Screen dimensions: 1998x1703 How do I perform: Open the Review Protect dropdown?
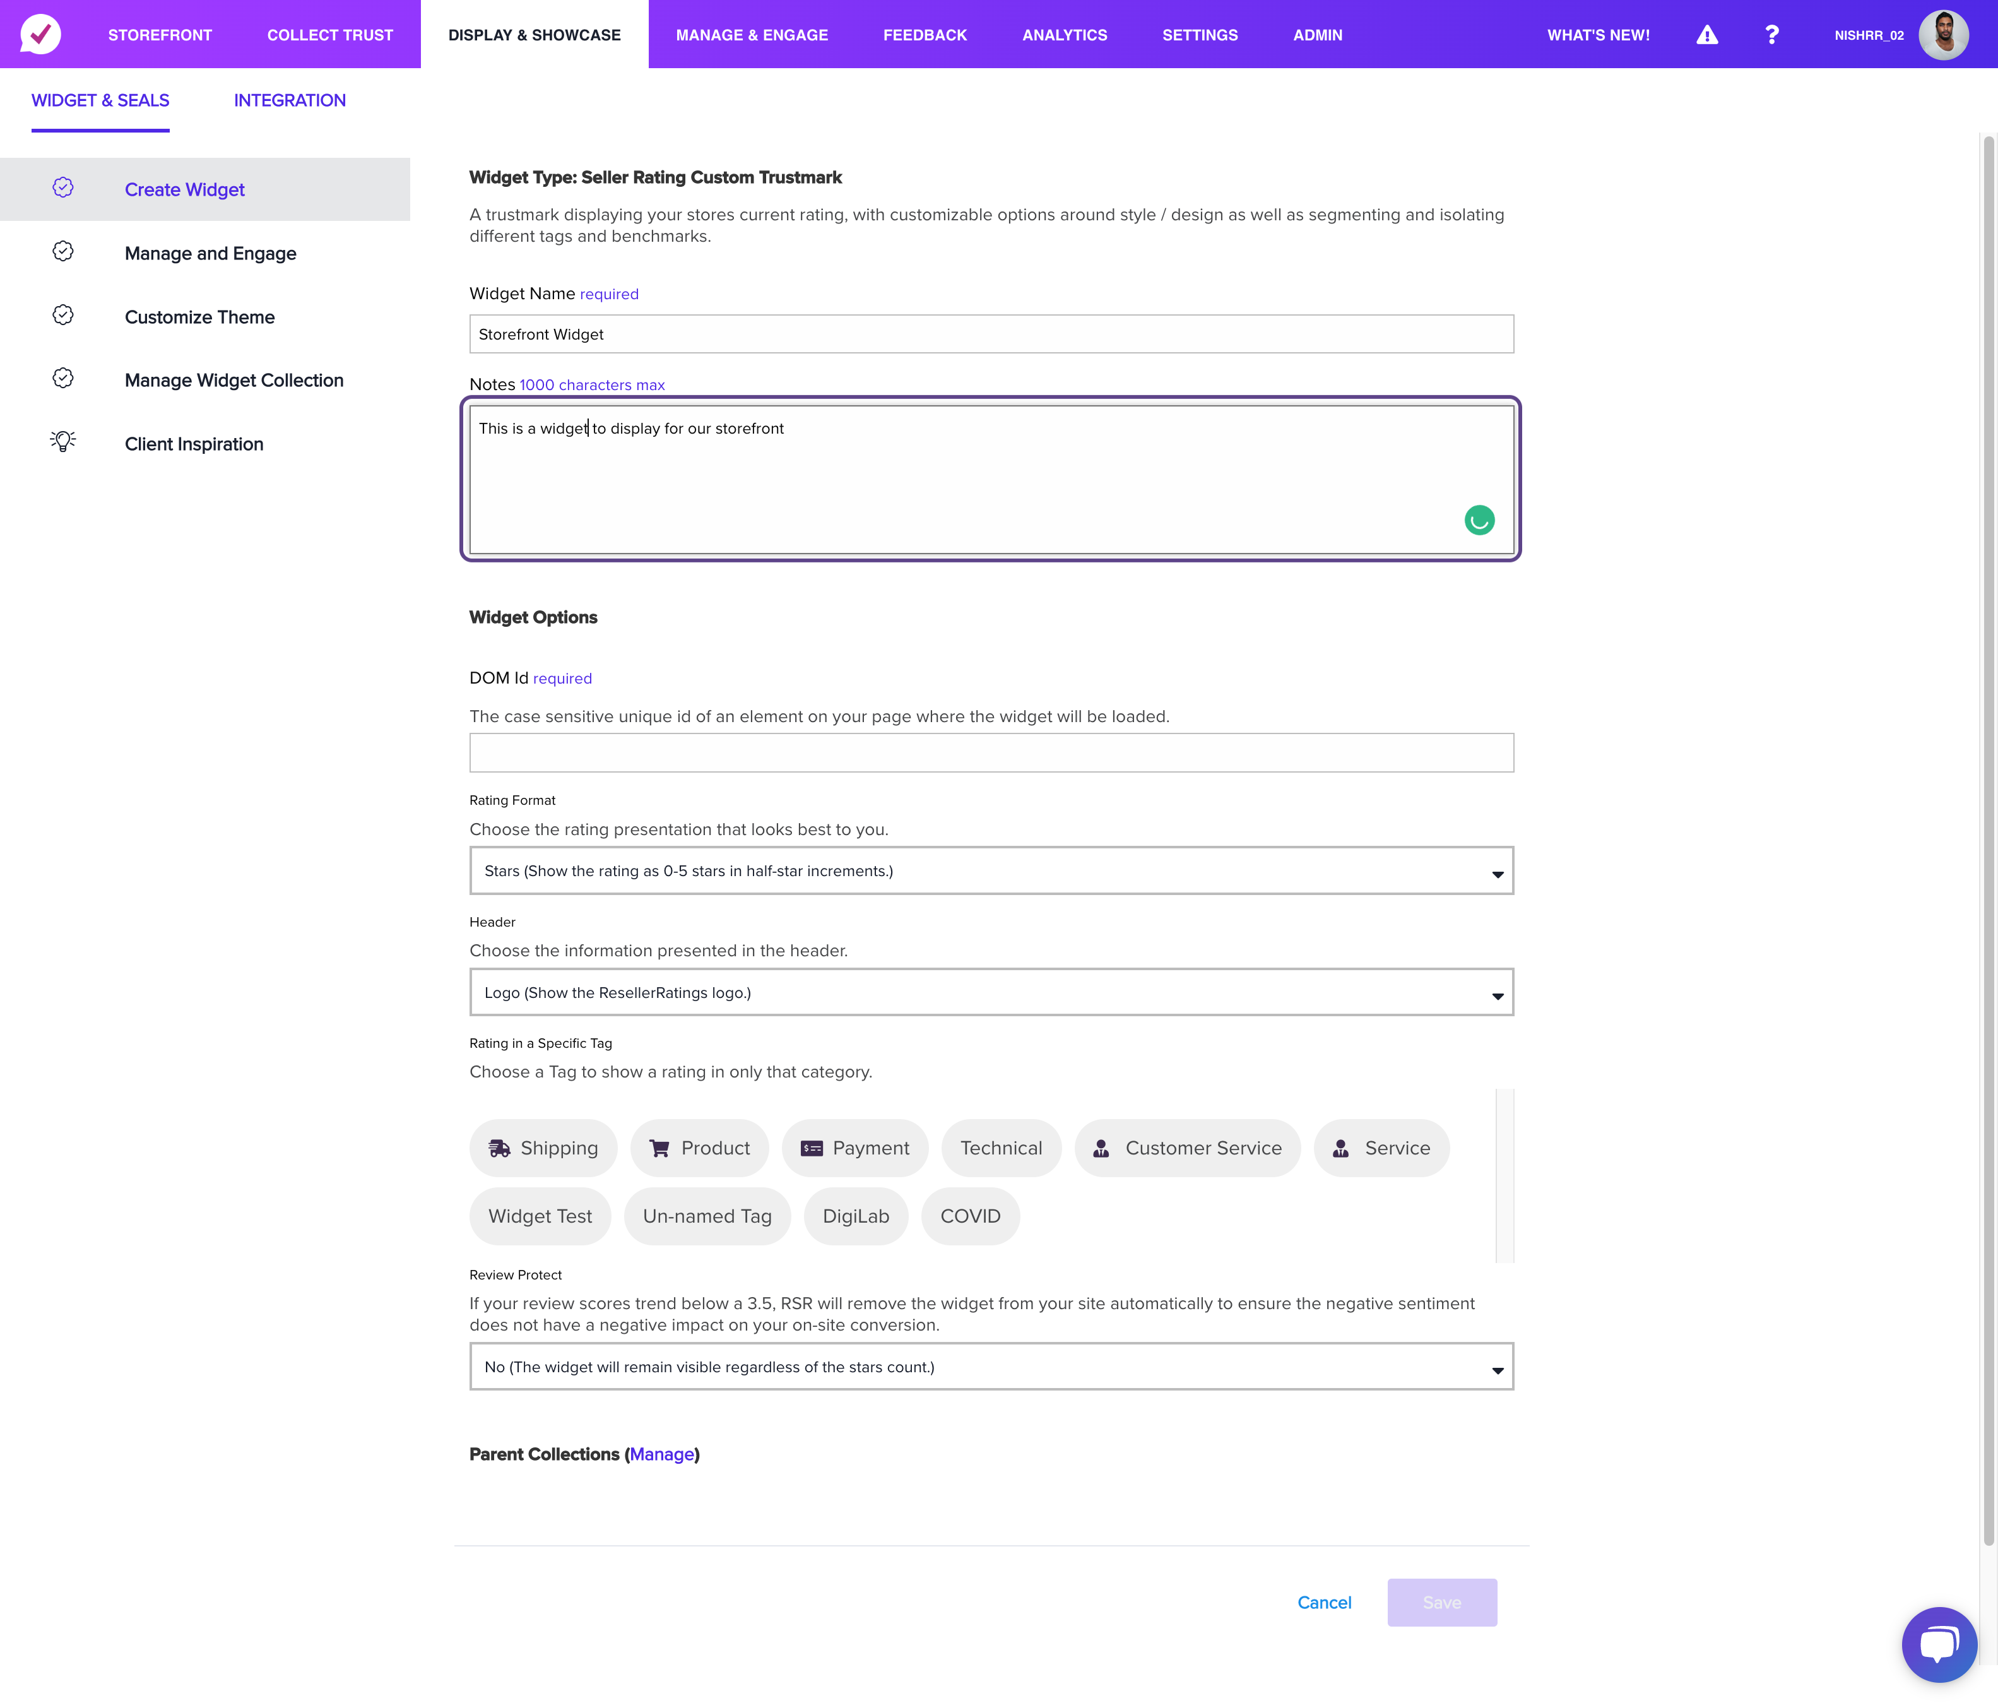click(x=991, y=1367)
